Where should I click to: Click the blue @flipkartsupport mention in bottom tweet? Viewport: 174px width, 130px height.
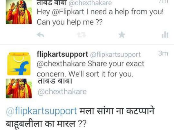[x=41, y=111]
